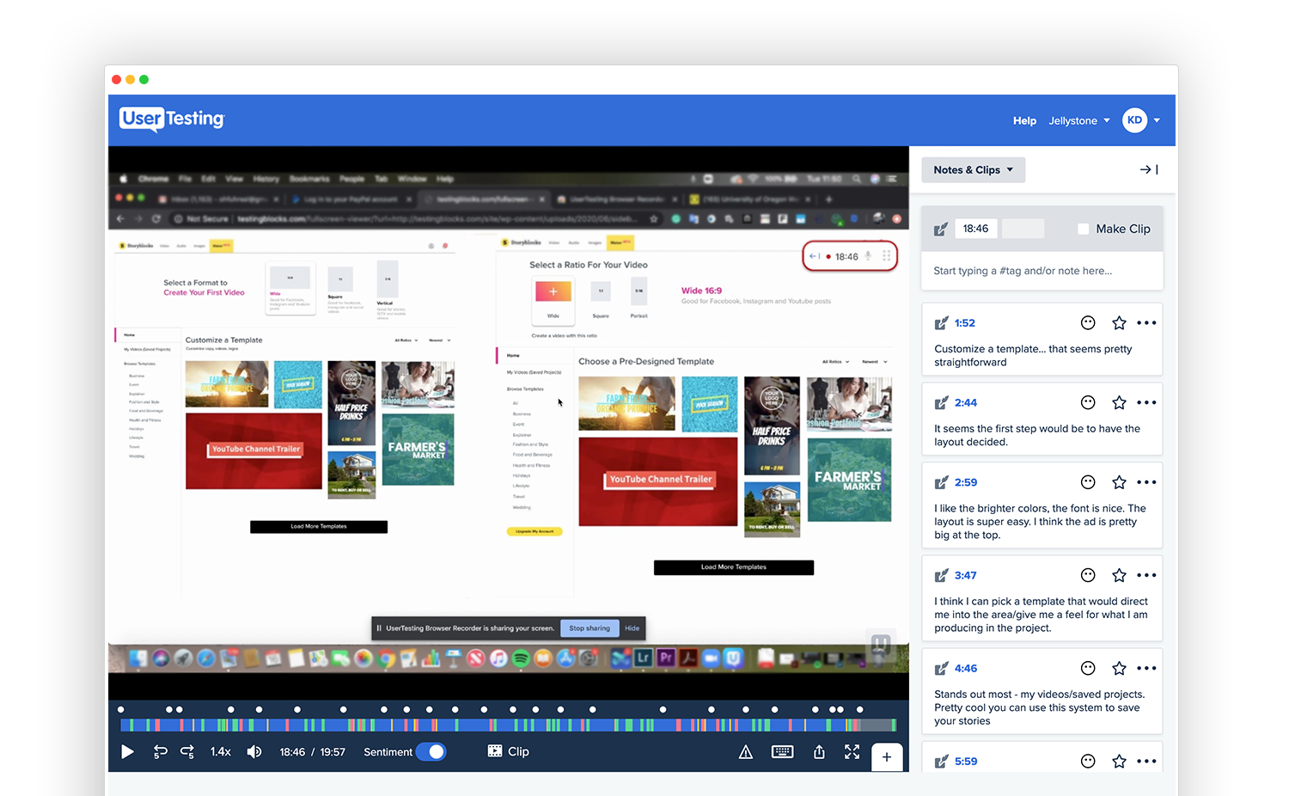Open the Notes & Clips dropdown
The width and height of the screenshot is (1289, 796).
(x=974, y=170)
